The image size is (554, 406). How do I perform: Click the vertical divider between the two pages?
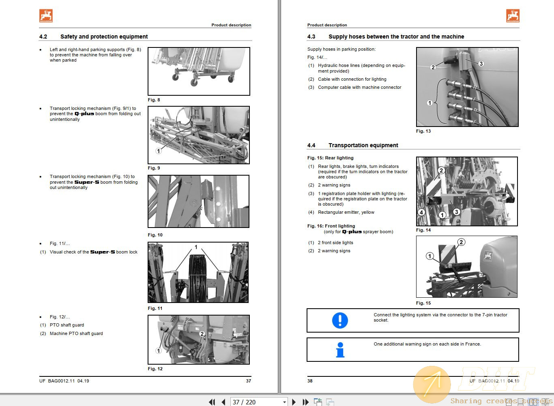coord(279,196)
